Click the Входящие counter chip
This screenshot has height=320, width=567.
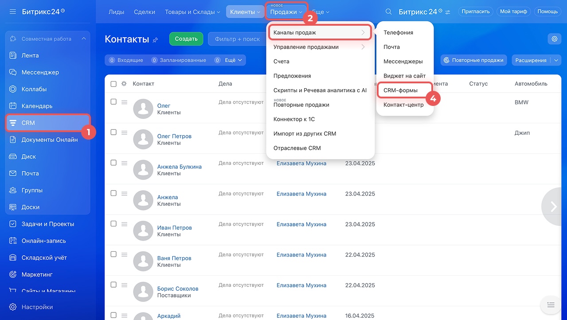pos(126,60)
